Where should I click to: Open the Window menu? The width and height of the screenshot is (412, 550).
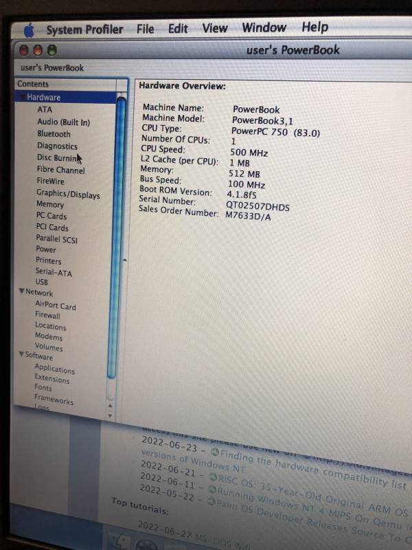[x=264, y=27]
